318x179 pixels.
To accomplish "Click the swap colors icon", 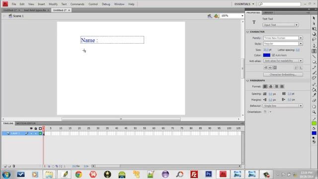I will pyautogui.click(x=314, y=142).
